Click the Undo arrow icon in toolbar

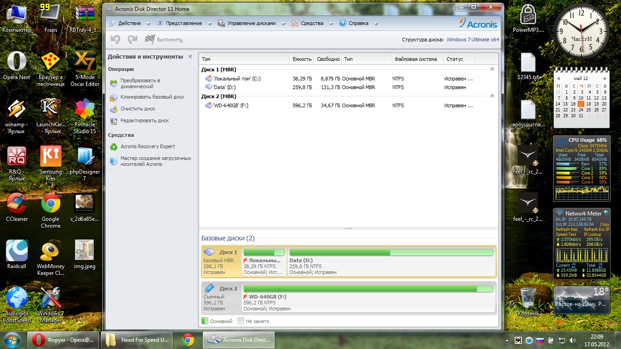pyautogui.click(x=115, y=40)
